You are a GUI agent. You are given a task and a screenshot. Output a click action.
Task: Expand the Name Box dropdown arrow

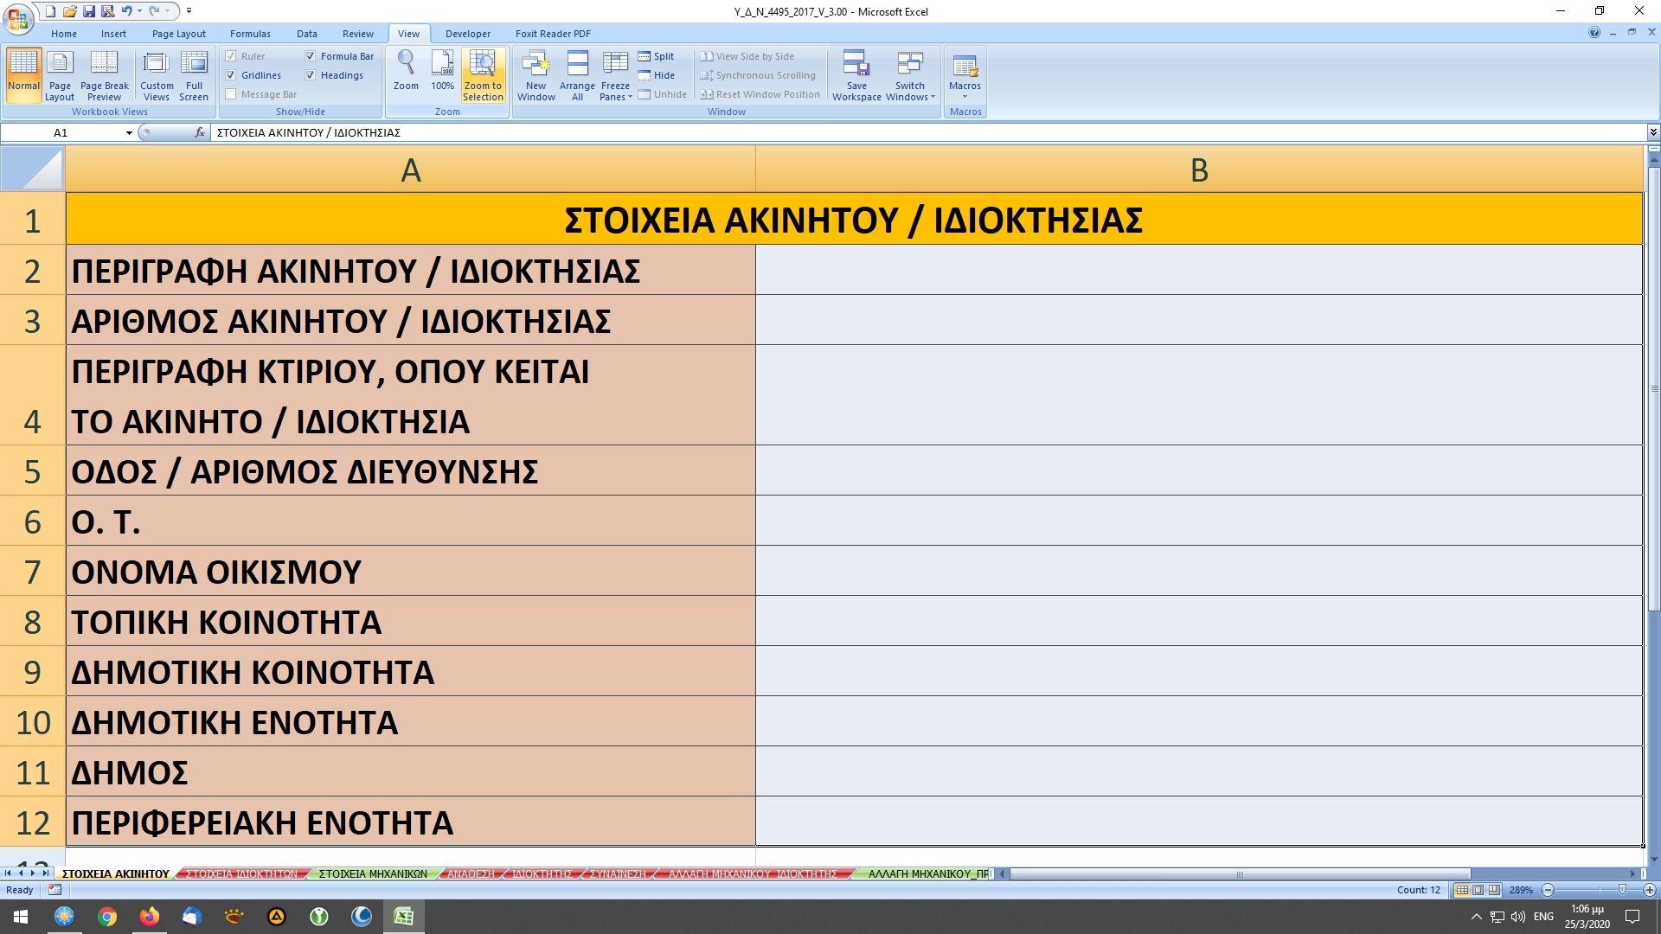coord(129,133)
